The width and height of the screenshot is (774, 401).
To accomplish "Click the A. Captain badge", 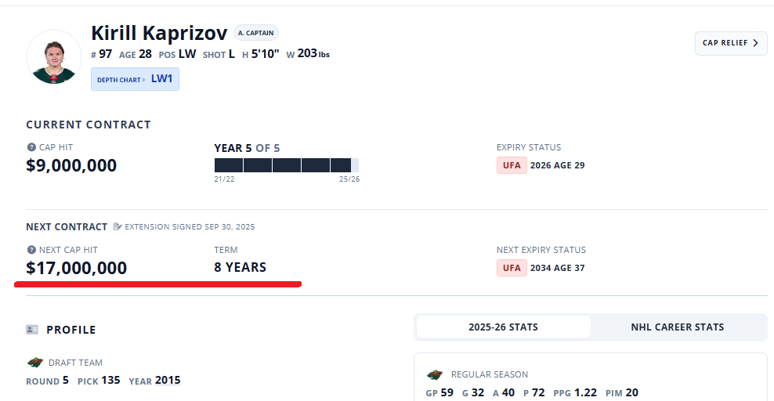I will point(255,33).
